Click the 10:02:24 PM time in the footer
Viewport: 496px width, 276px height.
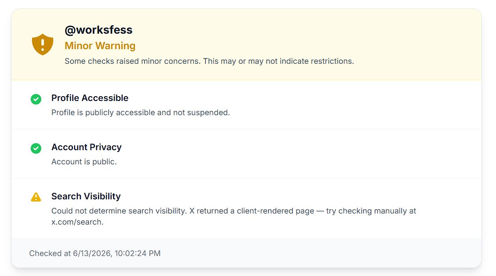[x=138, y=253]
